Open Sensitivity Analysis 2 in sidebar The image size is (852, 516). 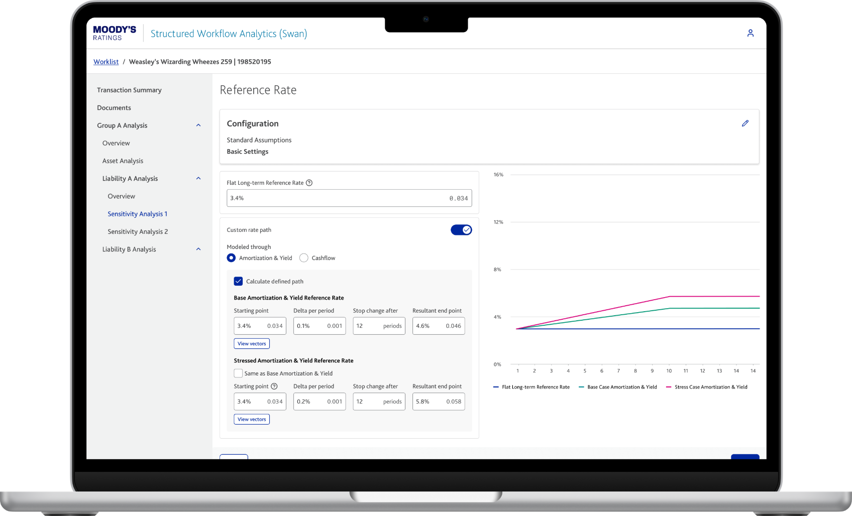click(138, 232)
